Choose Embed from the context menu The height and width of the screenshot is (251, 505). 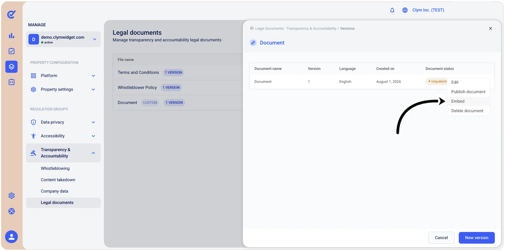(x=468, y=101)
